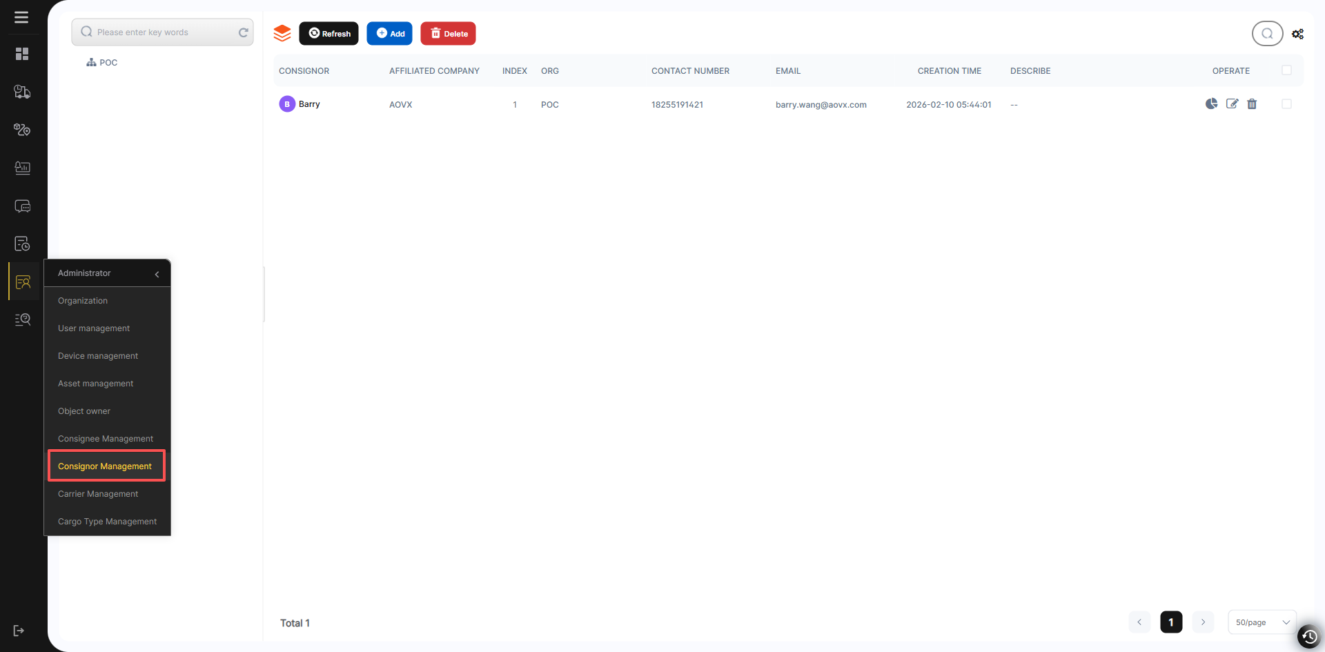
Task: Click the trash icon in Barry row
Action: (x=1252, y=104)
